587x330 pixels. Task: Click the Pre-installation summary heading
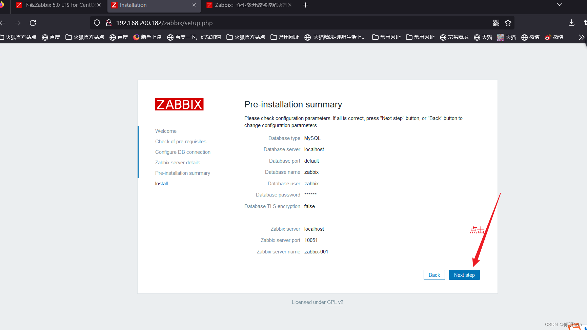pos(293,104)
